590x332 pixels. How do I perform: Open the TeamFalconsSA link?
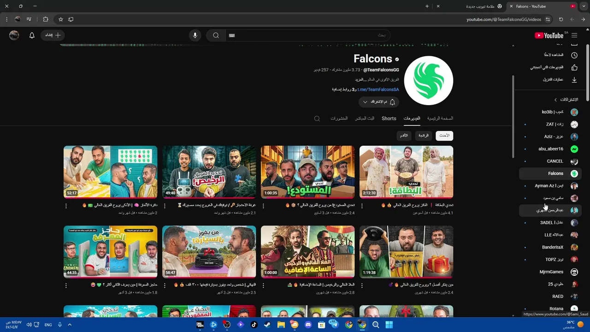378,89
